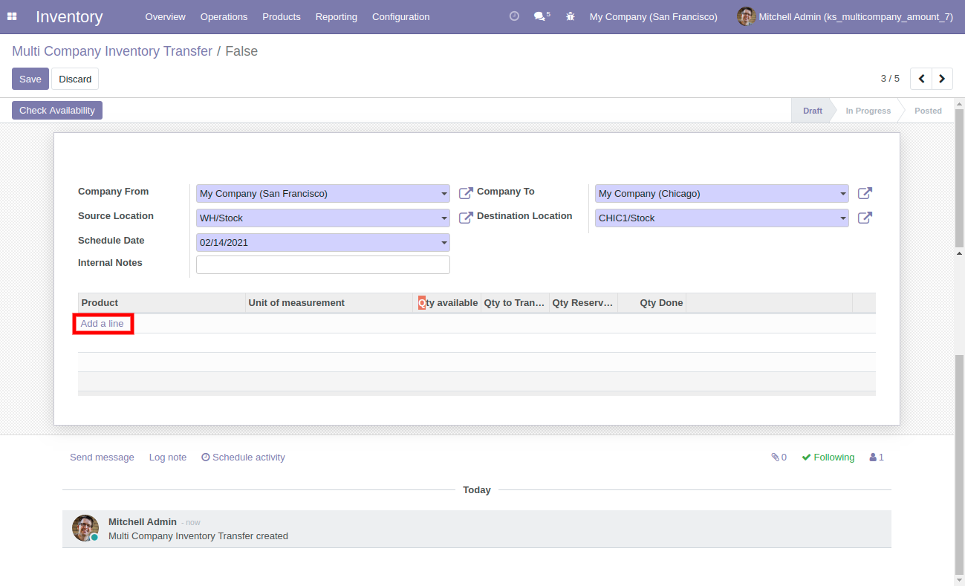Open external link for Source Location
The image size is (965, 586).
coord(466,218)
